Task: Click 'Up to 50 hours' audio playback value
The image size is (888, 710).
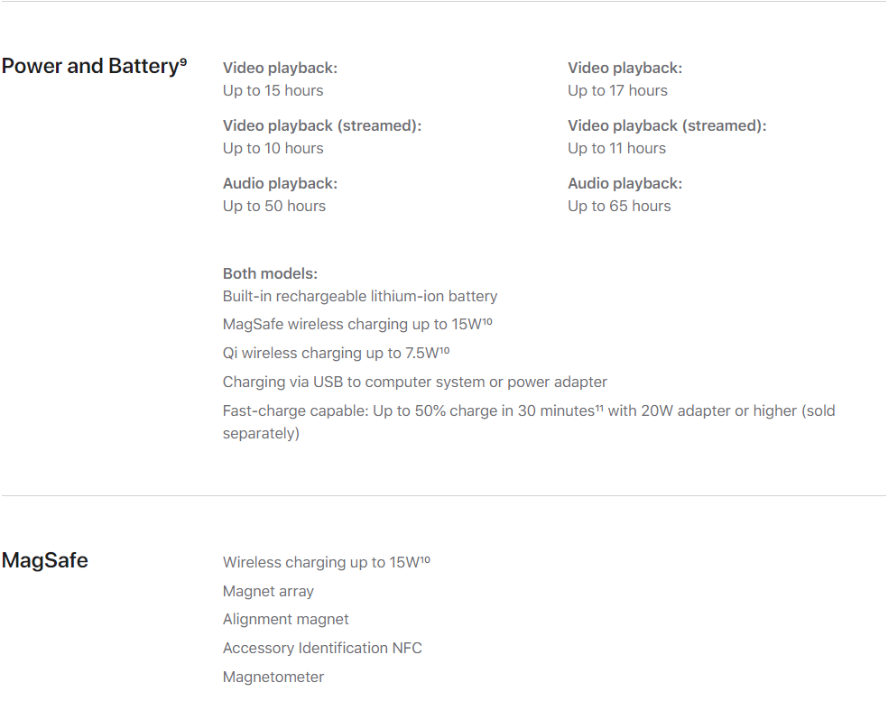Action: click(274, 206)
